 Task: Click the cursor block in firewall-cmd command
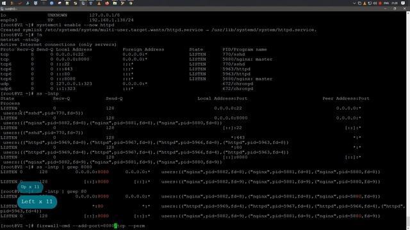115,226
